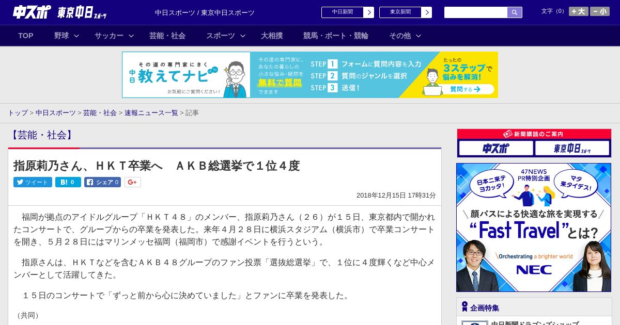The image size is (620, 325).
Task: Open the NEC Fast Travel advertisement
Action: point(534,228)
